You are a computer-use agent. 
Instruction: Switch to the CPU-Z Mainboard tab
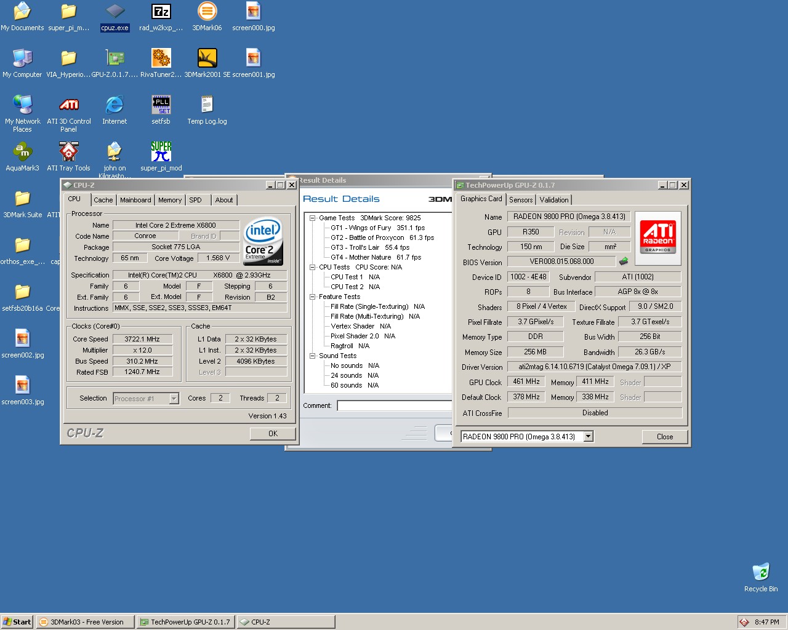(135, 200)
